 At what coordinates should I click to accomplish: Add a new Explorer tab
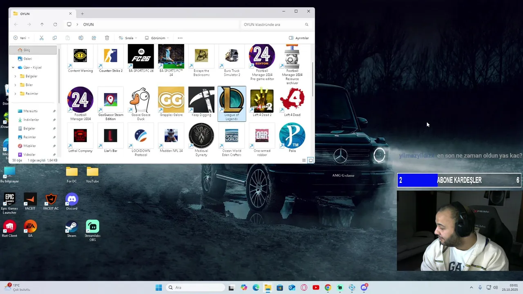82,13
